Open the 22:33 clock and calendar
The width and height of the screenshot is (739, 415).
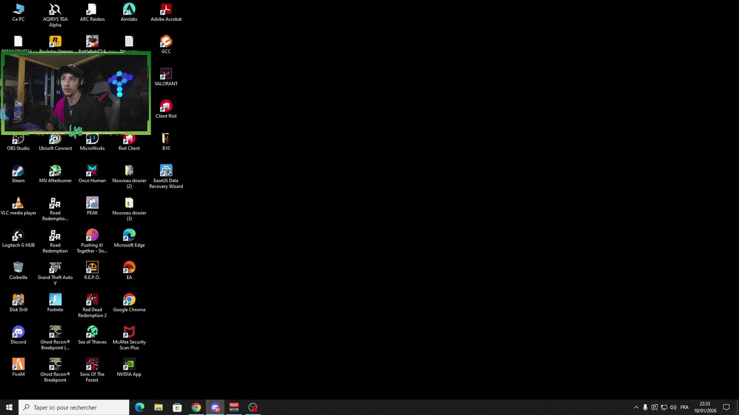705,408
